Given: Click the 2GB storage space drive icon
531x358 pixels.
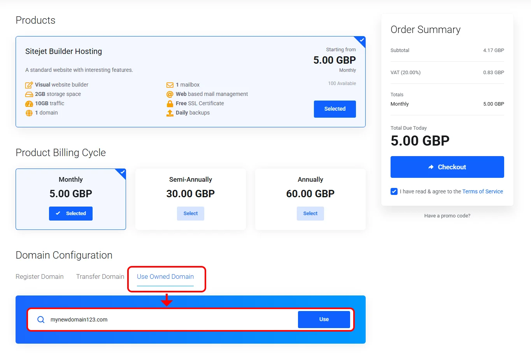Looking at the screenshot, I should tap(29, 94).
